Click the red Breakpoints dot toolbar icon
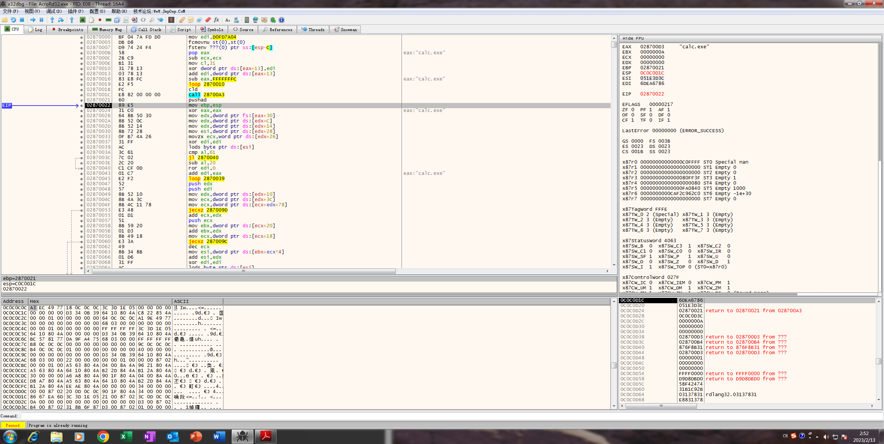The image size is (884, 444). pyautogui.click(x=100, y=20)
